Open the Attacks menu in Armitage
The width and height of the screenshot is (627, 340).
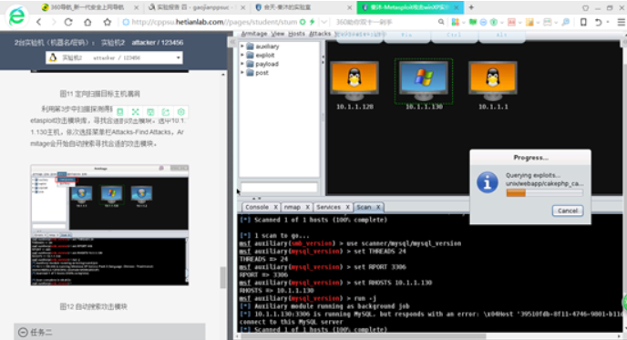pyautogui.click(x=320, y=34)
